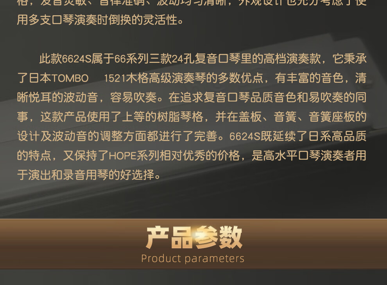Click the 产品参数 heading
The width and height of the screenshot is (387, 285).
[194, 238]
